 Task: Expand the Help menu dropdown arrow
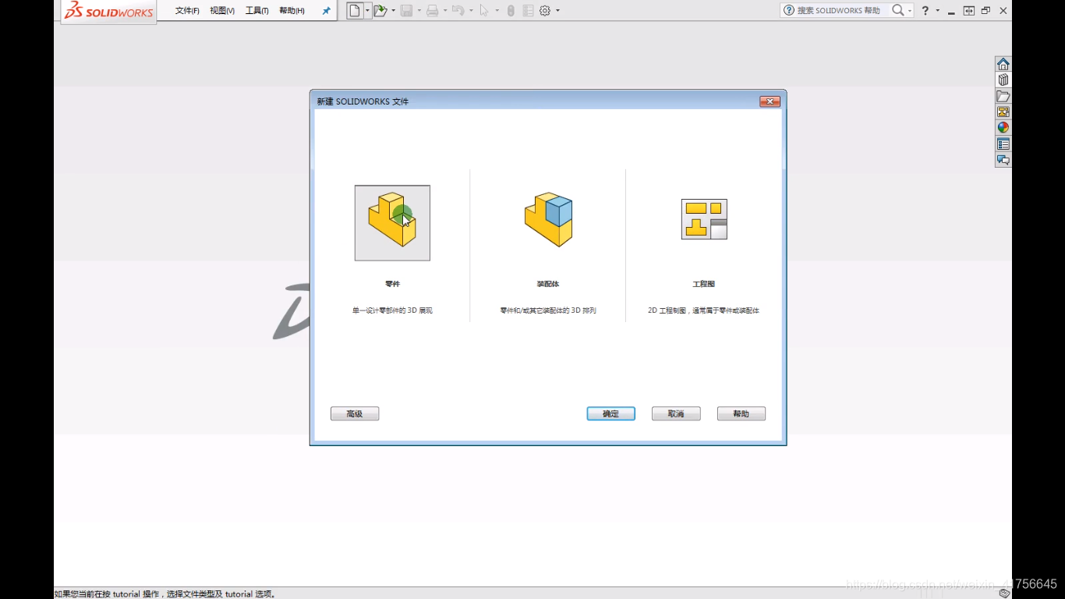coord(938,11)
